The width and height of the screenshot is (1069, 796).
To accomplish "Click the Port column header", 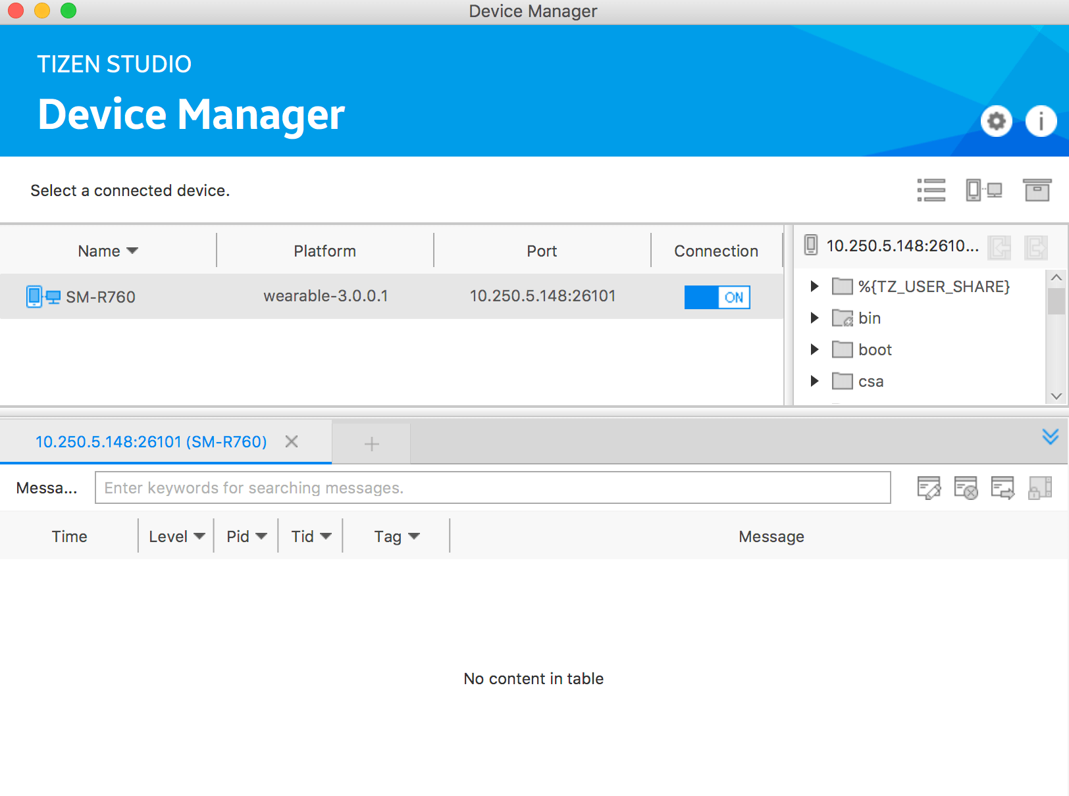I will (x=542, y=251).
